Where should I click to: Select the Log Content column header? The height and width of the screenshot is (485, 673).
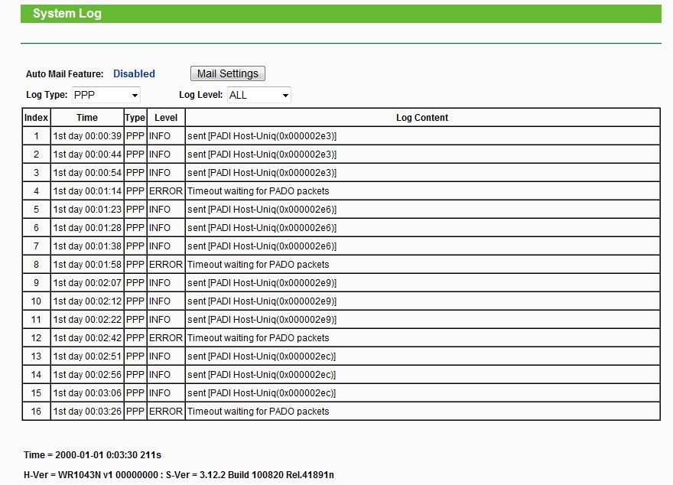422,118
